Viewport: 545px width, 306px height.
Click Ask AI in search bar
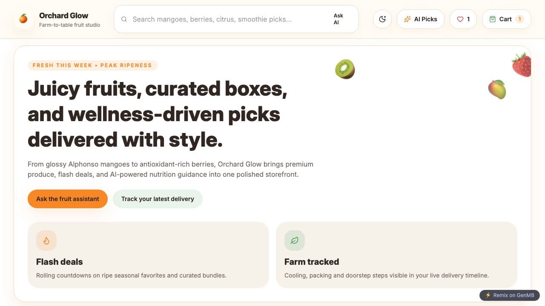[339, 19]
